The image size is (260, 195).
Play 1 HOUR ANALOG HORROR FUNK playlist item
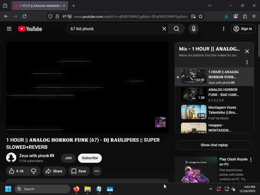click(214, 77)
